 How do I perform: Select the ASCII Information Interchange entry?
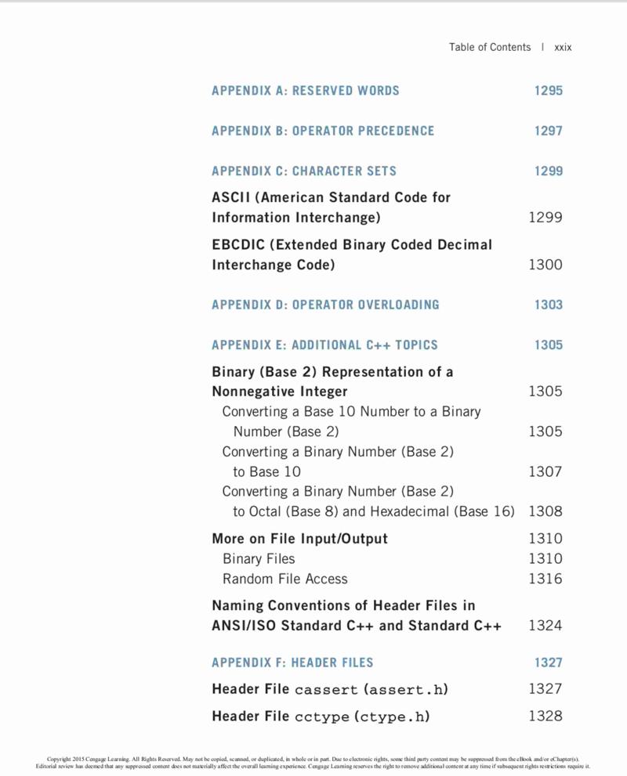pos(331,208)
